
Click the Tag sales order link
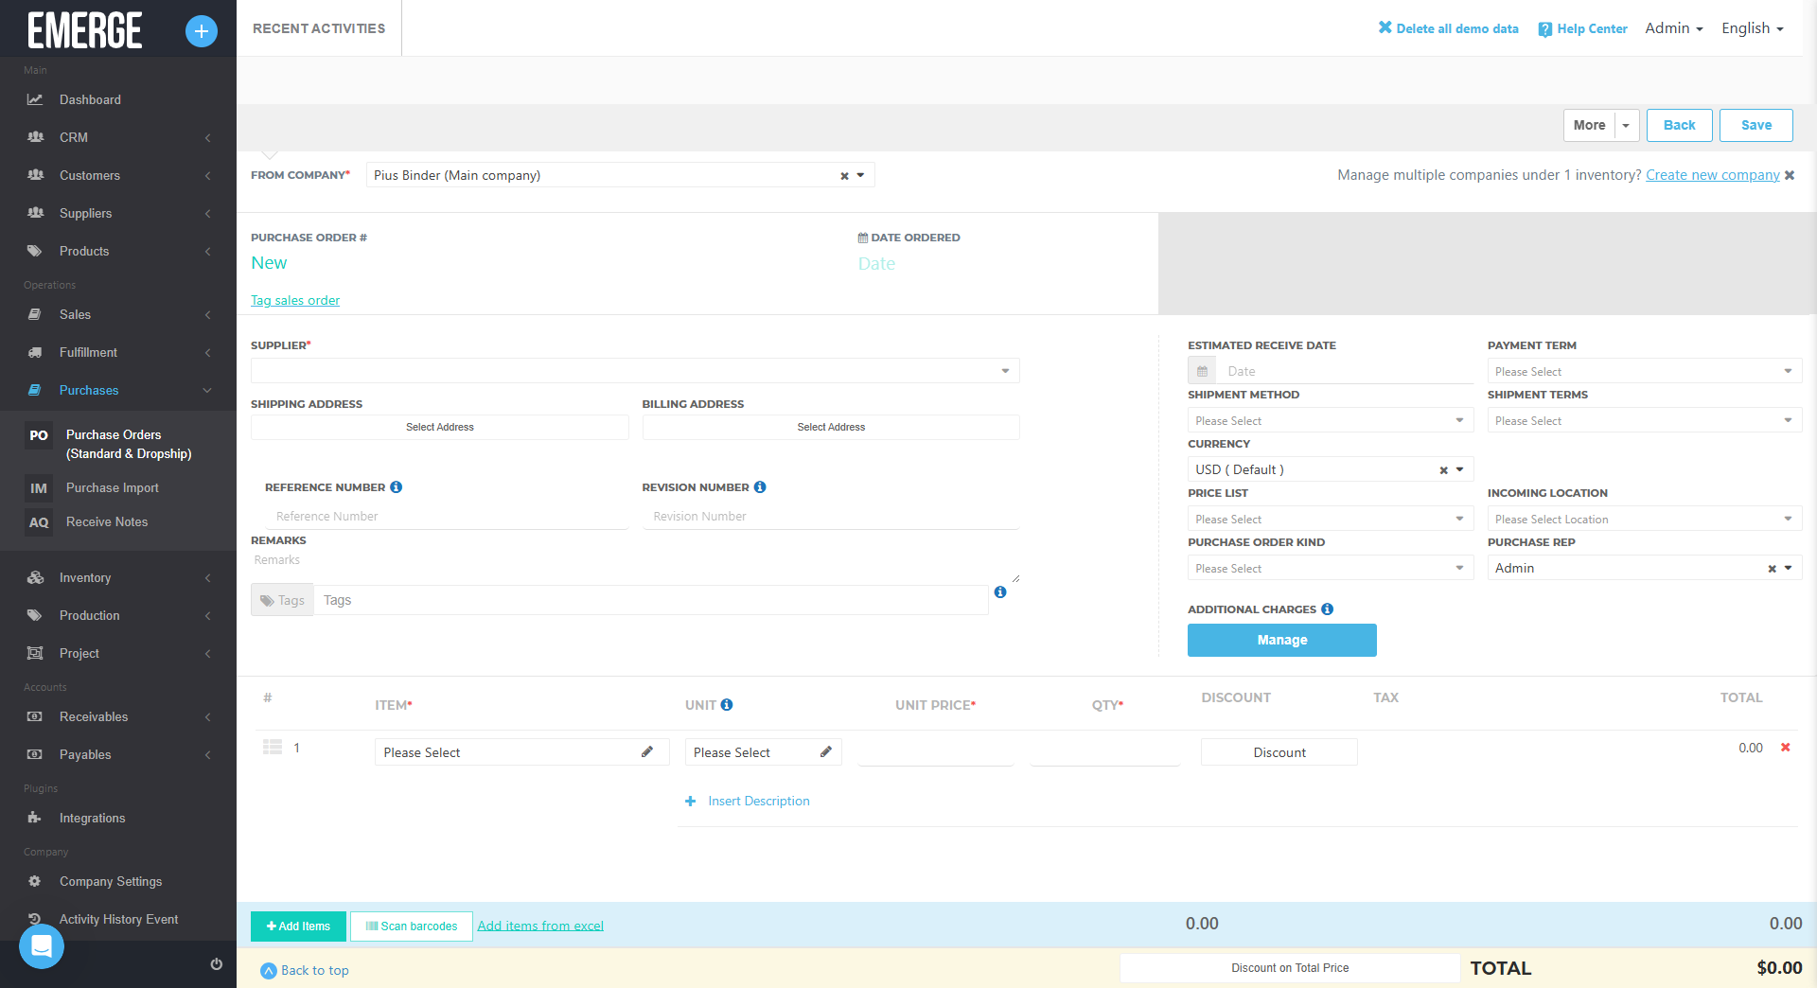pyautogui.click(x=295, y=301)
